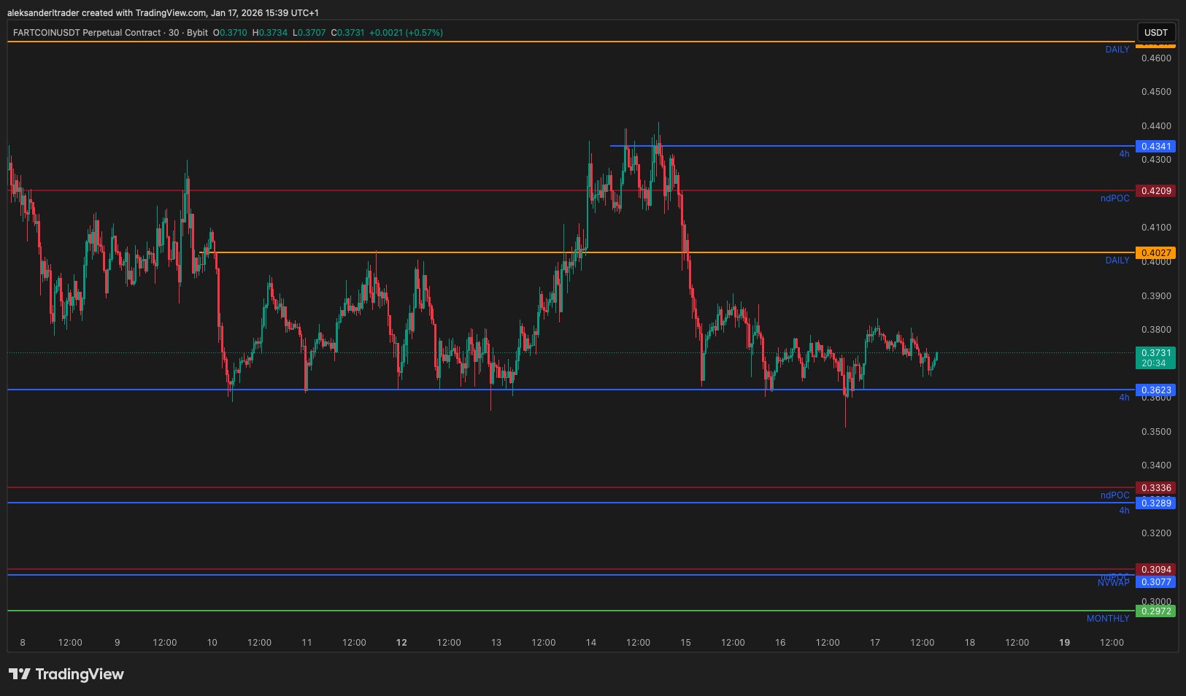
Task: Open the USDT currency selector
Action: pos(1155,32)
